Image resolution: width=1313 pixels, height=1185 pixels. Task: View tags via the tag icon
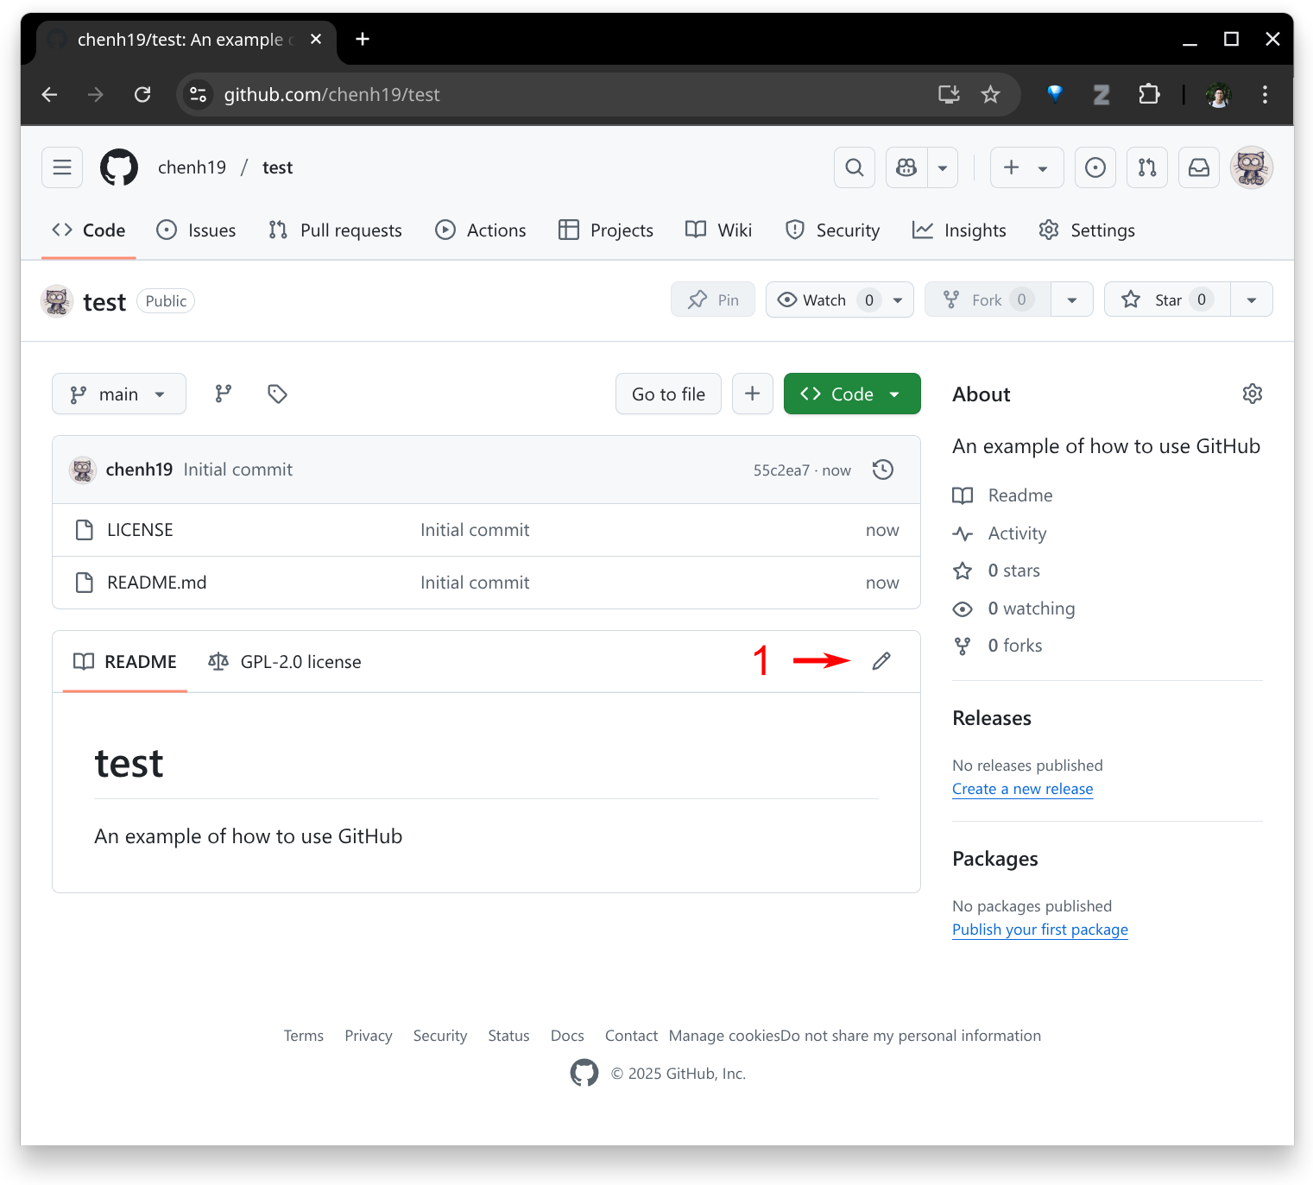[x=277, y=394]
